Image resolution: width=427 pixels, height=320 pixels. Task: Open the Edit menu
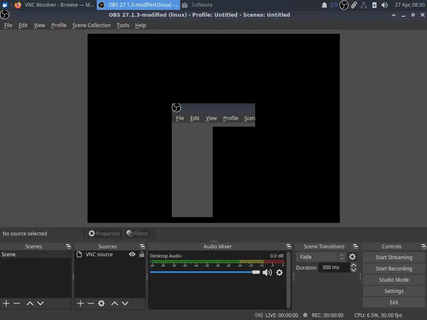pos(23,25)
